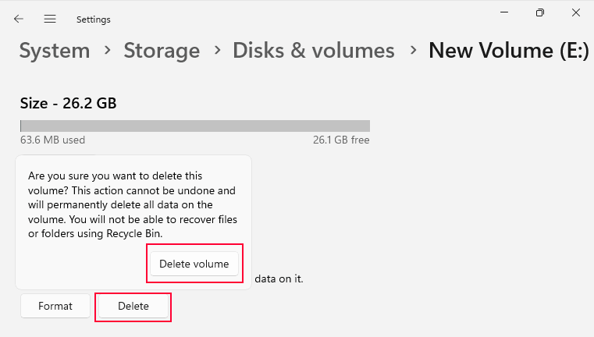Minimize the Settings window

pyautogui.click(x=503, y=12)
